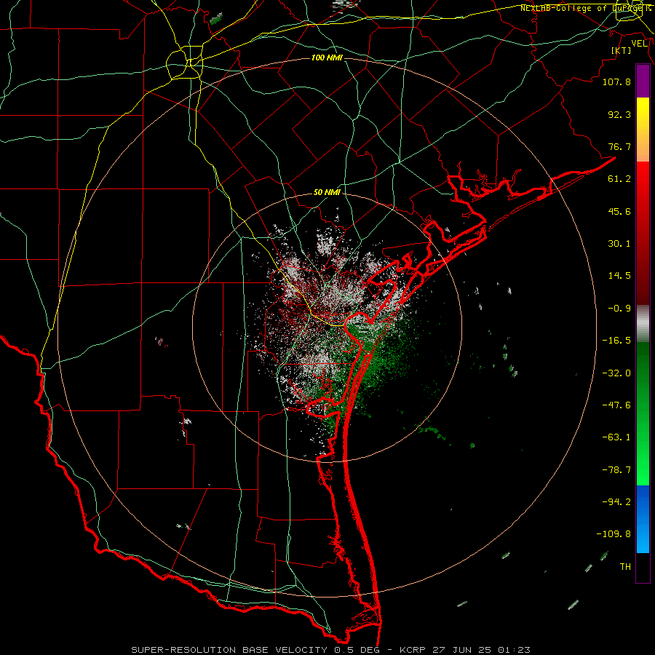Click the 61.2 value on velocity scale
The image size is (655, 655).
click(x=619, y=179)
